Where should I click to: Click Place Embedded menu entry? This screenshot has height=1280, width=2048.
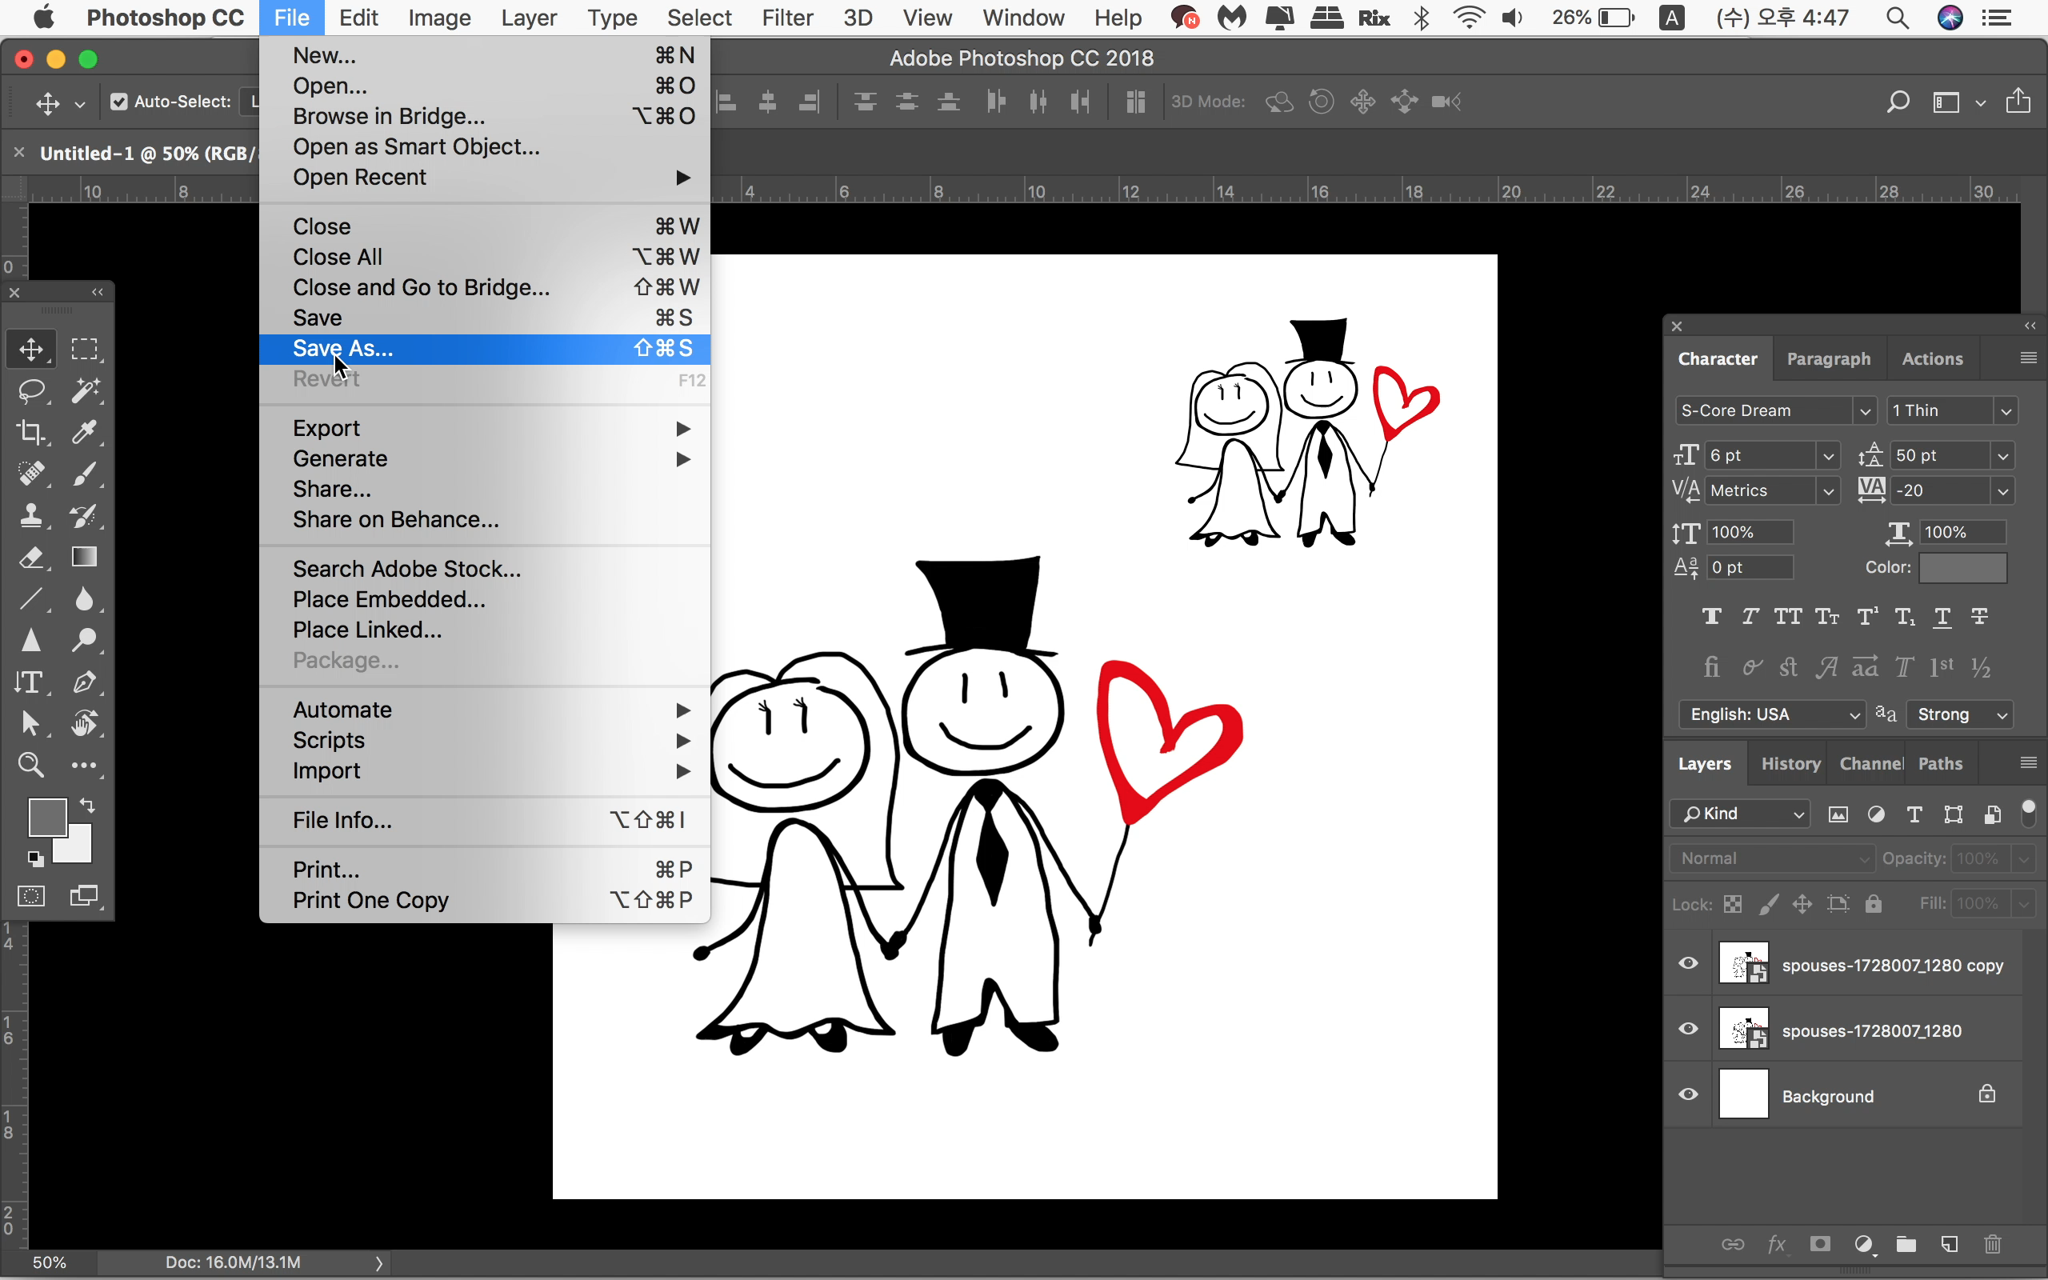tap(389, 599)
